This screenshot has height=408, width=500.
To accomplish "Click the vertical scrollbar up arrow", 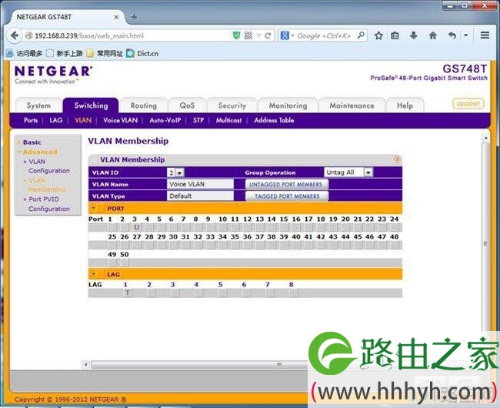I will (x=485, y=138).
